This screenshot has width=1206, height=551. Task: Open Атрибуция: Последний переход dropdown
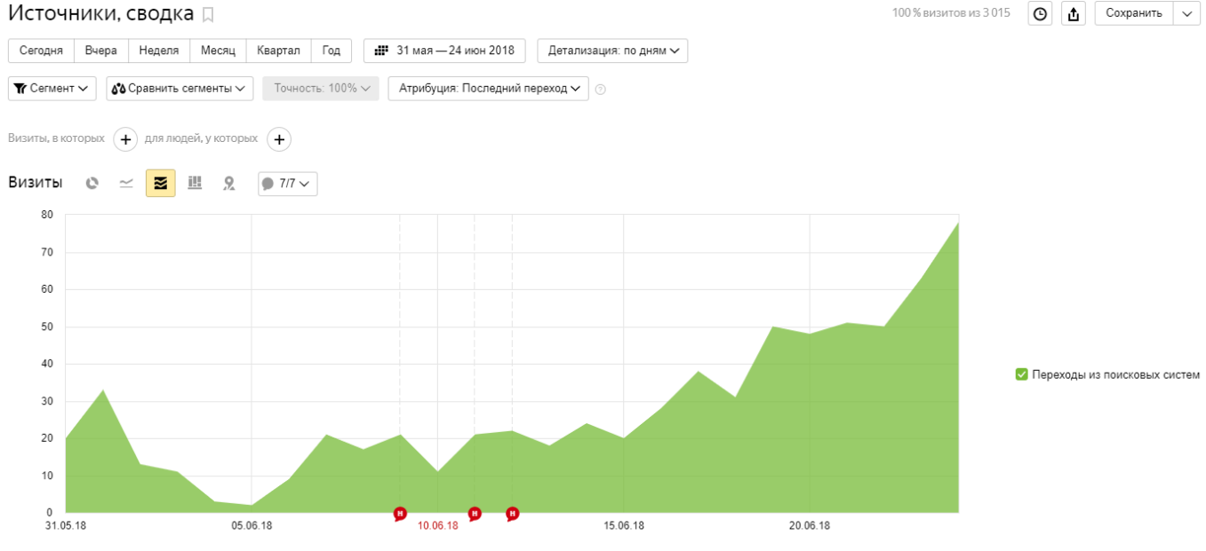488,89
